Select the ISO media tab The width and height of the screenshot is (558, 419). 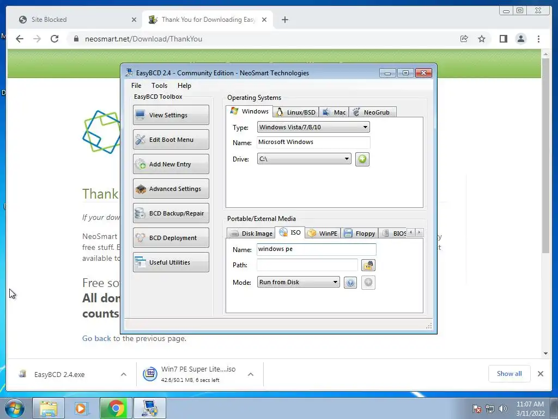point(290,232)
